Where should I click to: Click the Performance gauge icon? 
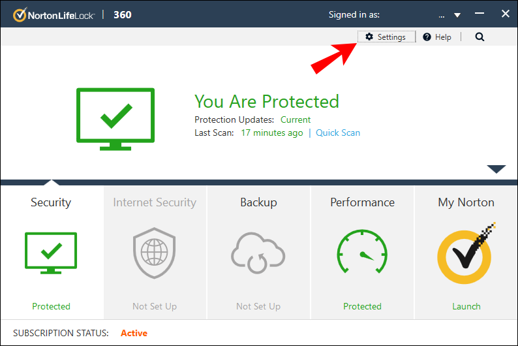362,253
